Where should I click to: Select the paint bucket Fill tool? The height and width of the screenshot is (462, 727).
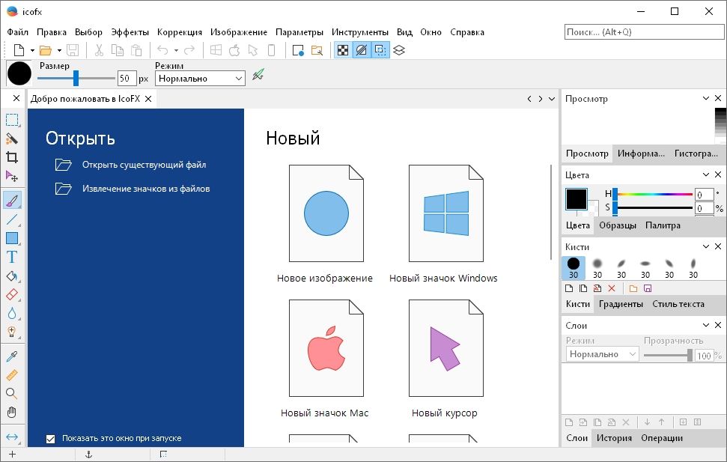pyautogui.click(x=12, y=276)
